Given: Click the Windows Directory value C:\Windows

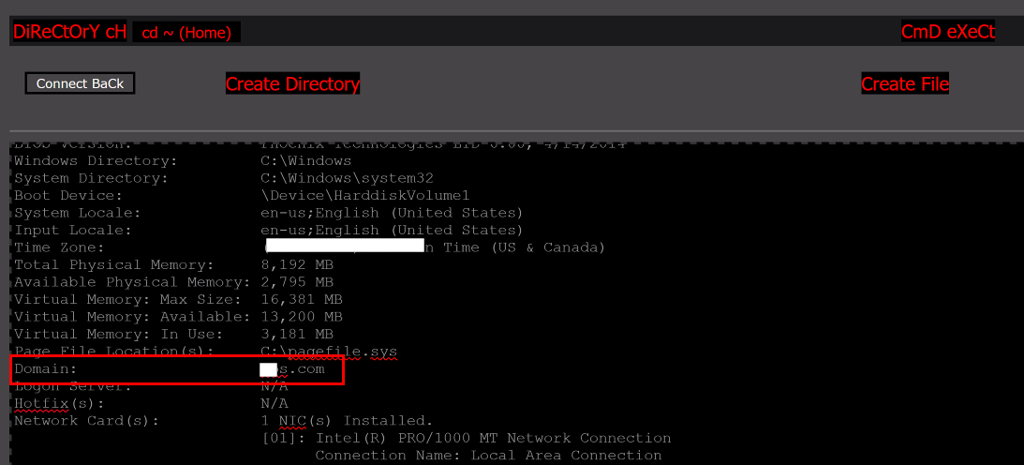Looking at the screenshot, I should 305,160.
